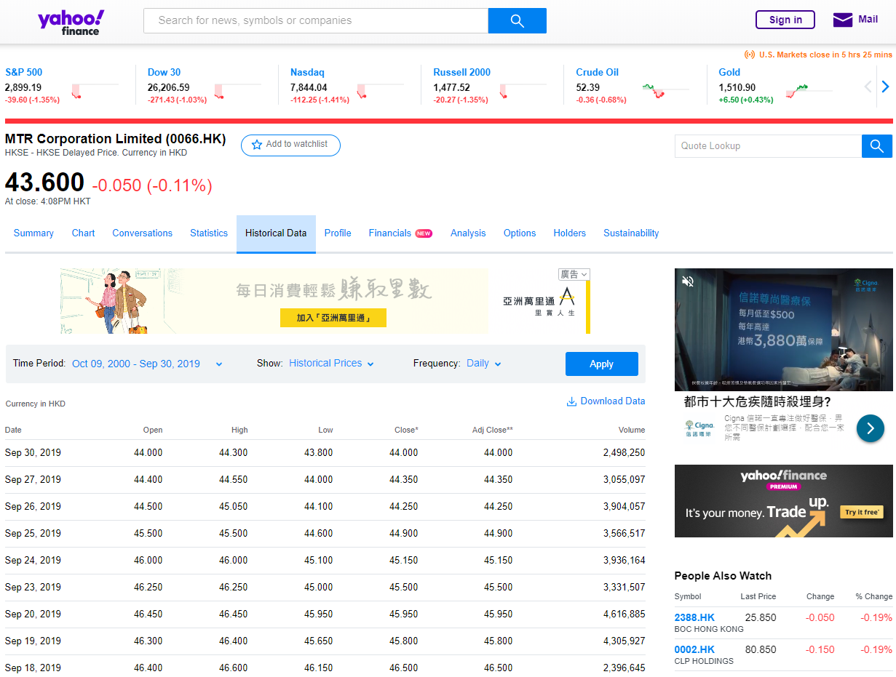The height and width of the screenshot is (677, 896).
Task: Select the Historical Data tab
Action: 276,233
